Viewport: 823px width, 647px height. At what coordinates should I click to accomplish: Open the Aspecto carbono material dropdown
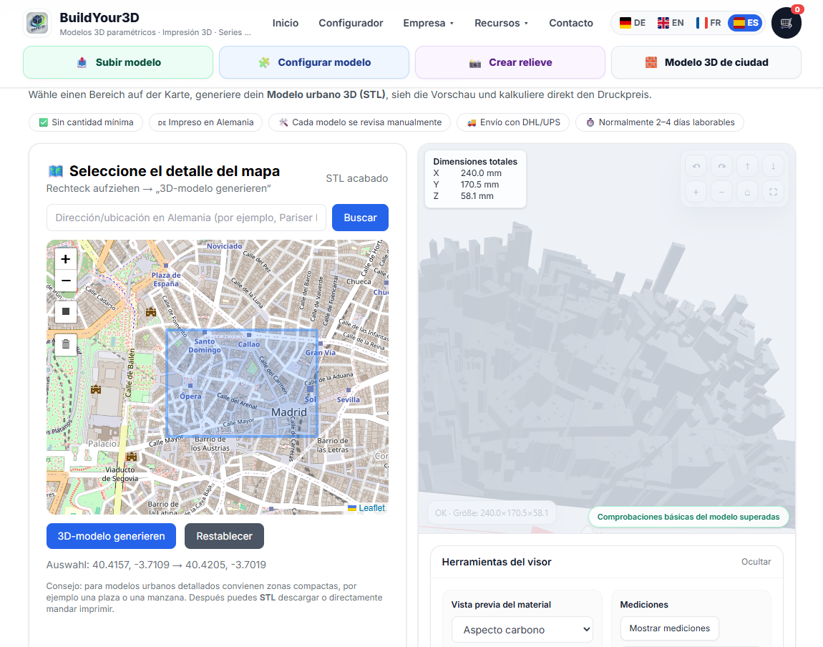click(522, 630)
